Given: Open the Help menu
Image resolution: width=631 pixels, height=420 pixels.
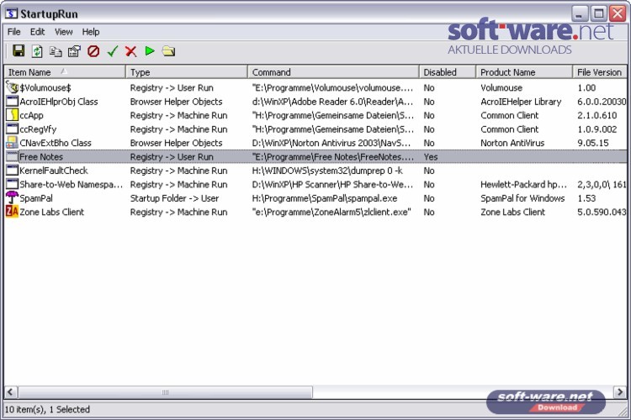Looking at the screenshot, I should pos(91,32).
